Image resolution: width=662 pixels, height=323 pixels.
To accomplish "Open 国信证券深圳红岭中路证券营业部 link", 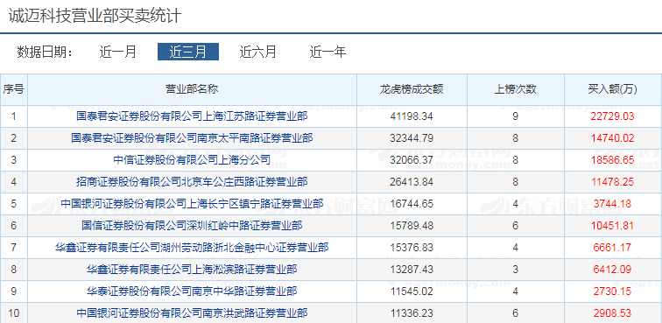I will pos(192,226).
